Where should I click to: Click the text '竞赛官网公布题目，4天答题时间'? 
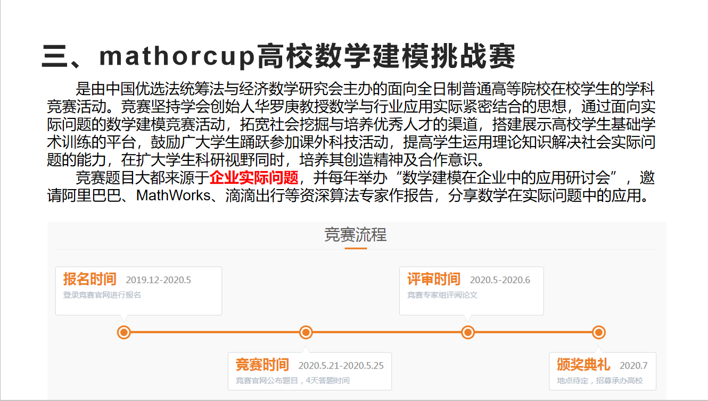(x=293, y=380)
